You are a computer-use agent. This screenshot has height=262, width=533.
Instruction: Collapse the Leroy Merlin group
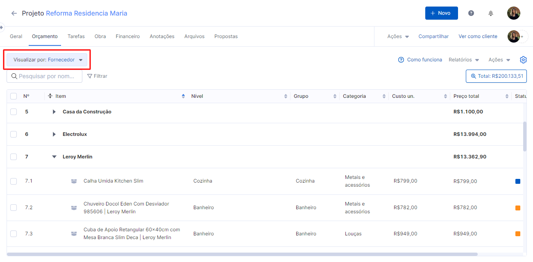(x=54, y=157)
